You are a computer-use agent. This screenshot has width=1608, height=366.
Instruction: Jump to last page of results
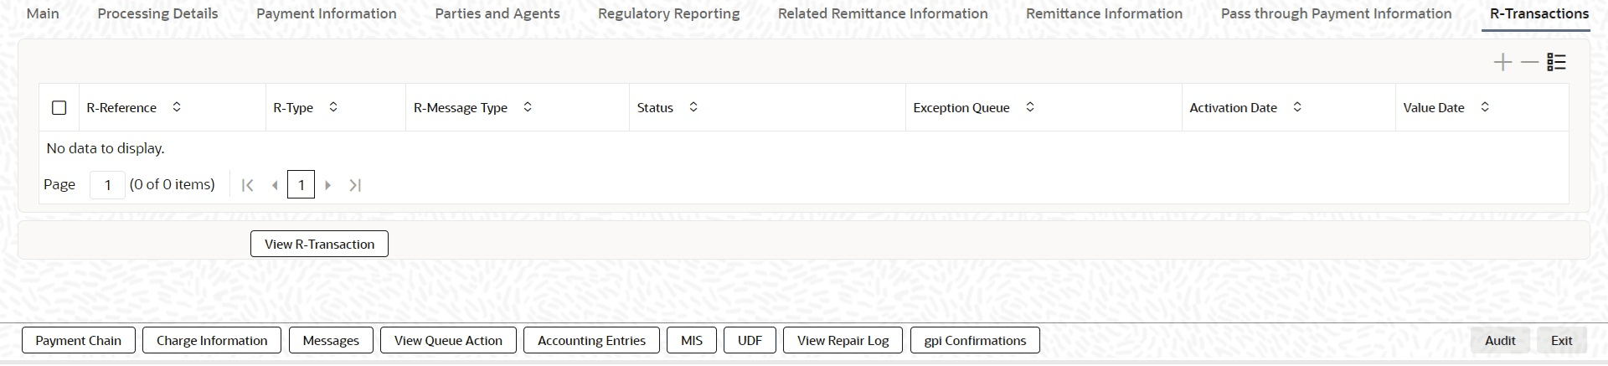click(355, 185)
